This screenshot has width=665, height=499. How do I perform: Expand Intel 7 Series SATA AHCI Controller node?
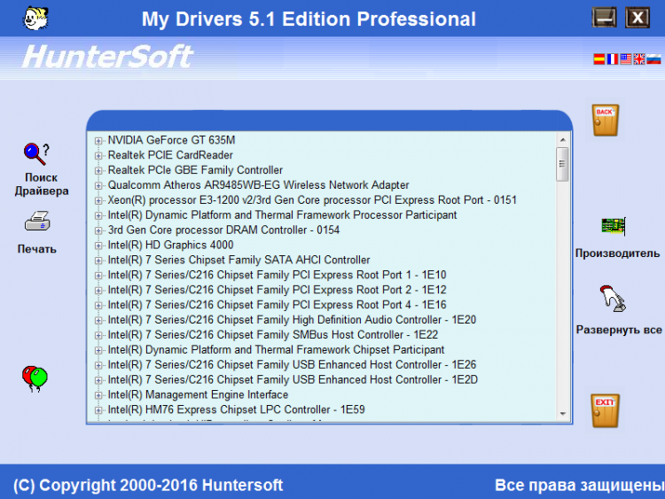[98, 261]
